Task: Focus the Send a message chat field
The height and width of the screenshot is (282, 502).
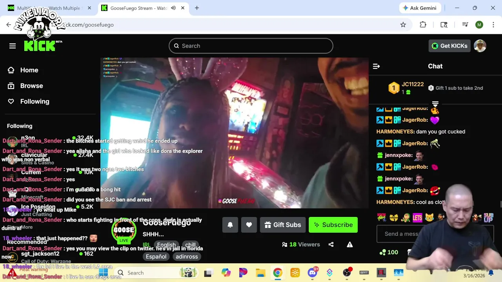Action: [x=435, y=234]
